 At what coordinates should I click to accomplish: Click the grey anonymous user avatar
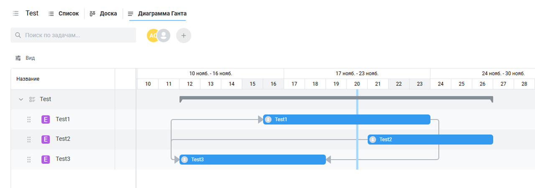click(x=164, y=36)
